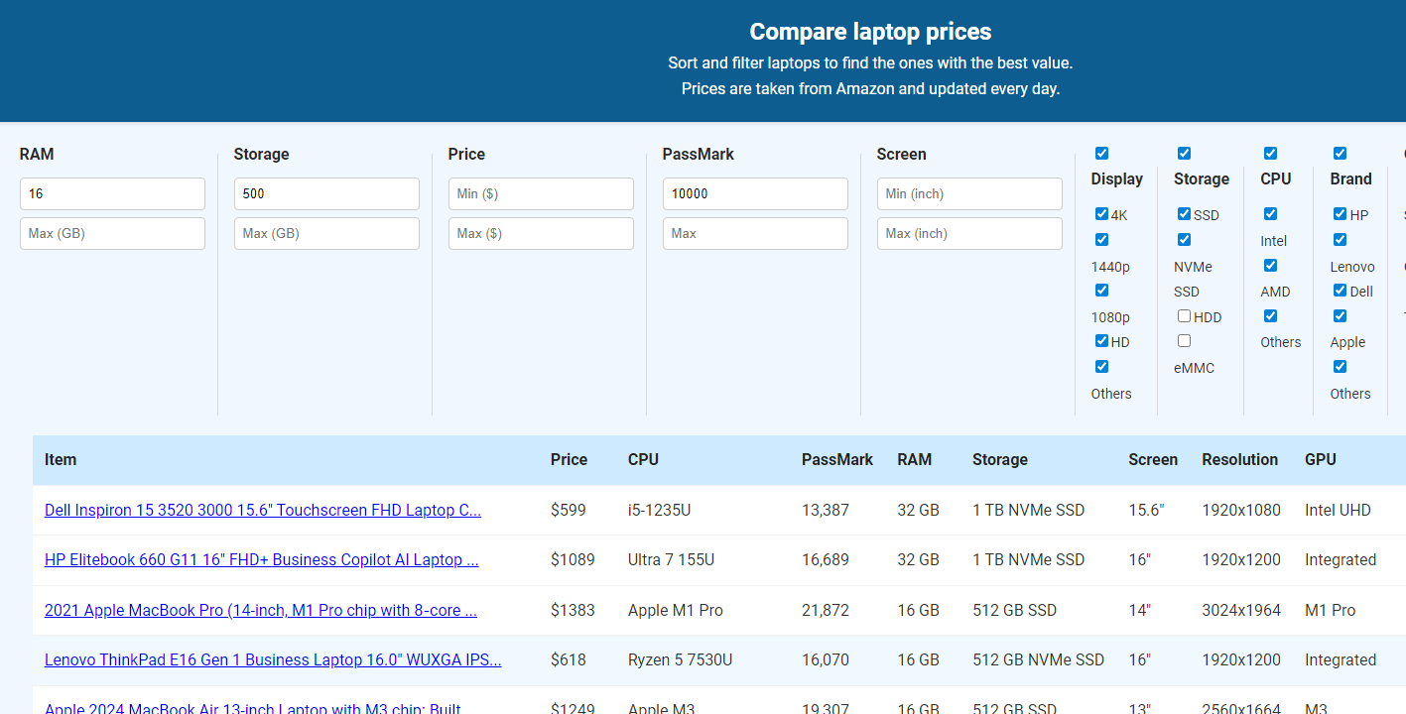
Task: Focus the RAM Max (GB) field
Action: click(x=112, y=233)
